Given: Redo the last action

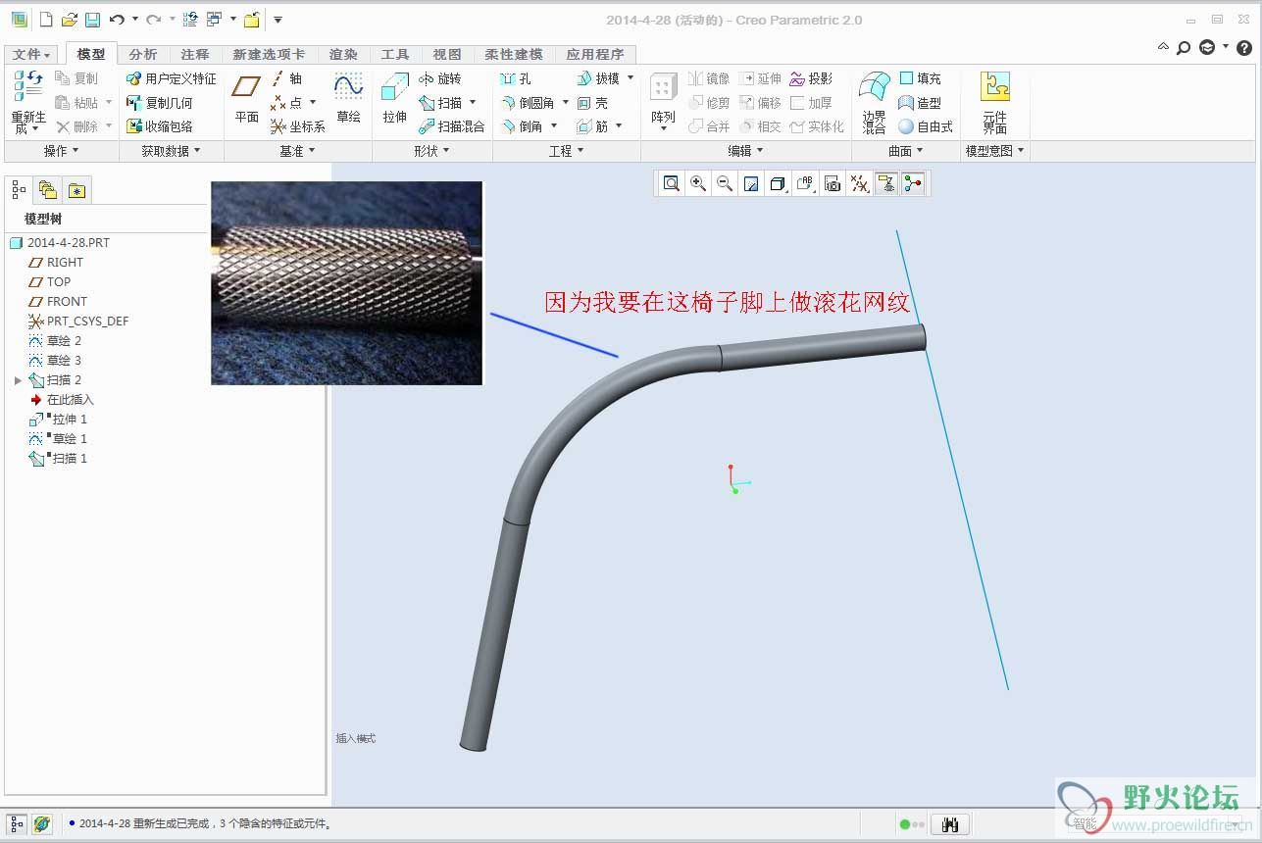Looking at the screenshot, I should 153,20.
